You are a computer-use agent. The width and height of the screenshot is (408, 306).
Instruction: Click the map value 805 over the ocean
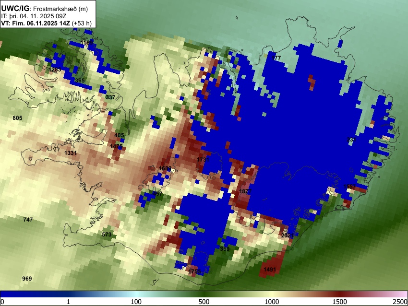pos(17,118)
